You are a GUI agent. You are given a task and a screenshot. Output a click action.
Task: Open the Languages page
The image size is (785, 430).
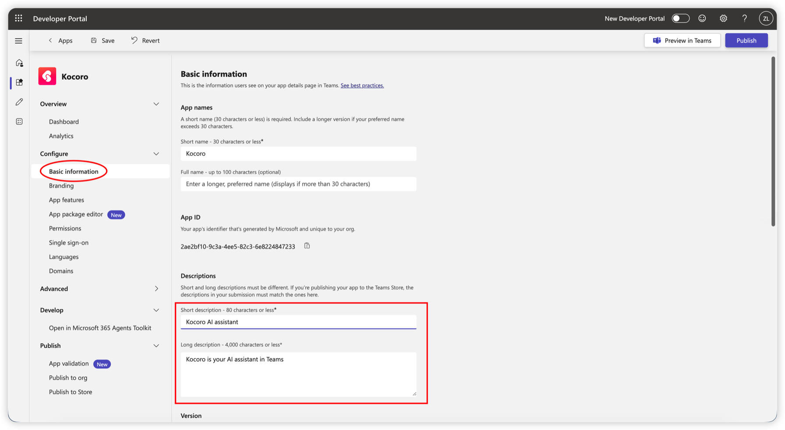click(x=64, y=257)
